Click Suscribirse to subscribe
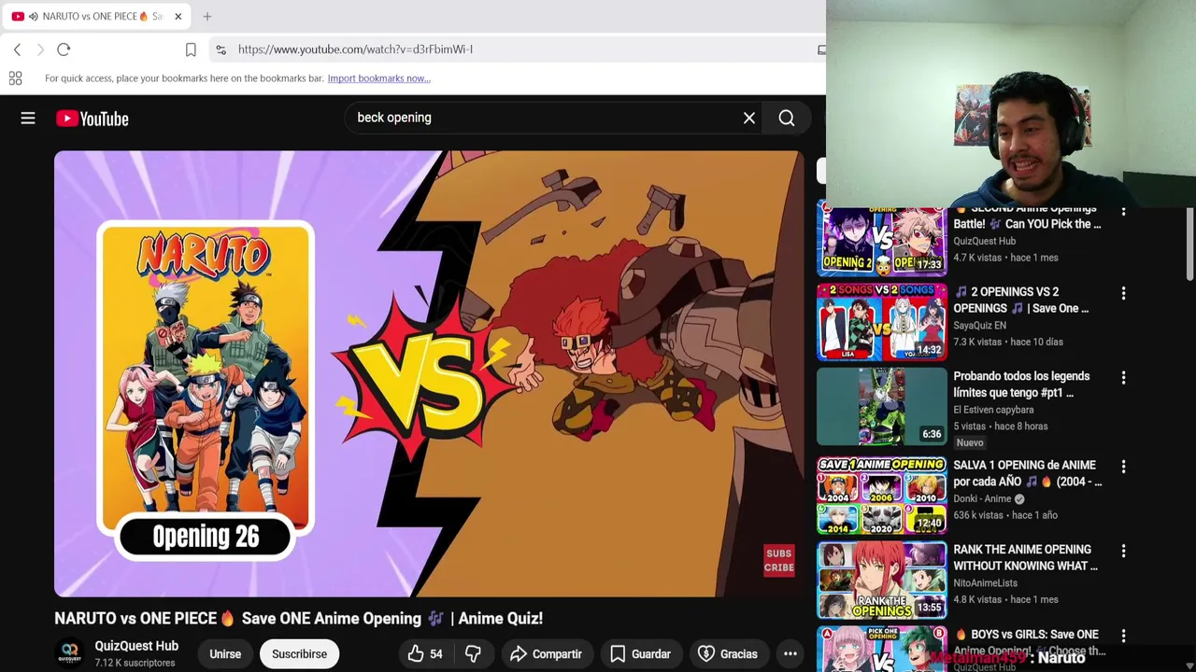The height and width of the screenshot is (672, 1196). tap(299, 654)
